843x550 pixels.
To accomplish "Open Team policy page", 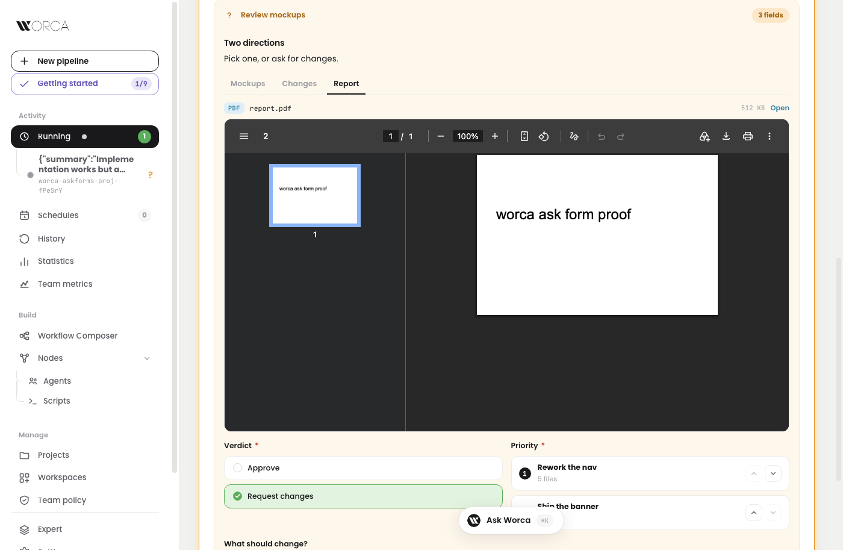I will click(x=85, y=500).
